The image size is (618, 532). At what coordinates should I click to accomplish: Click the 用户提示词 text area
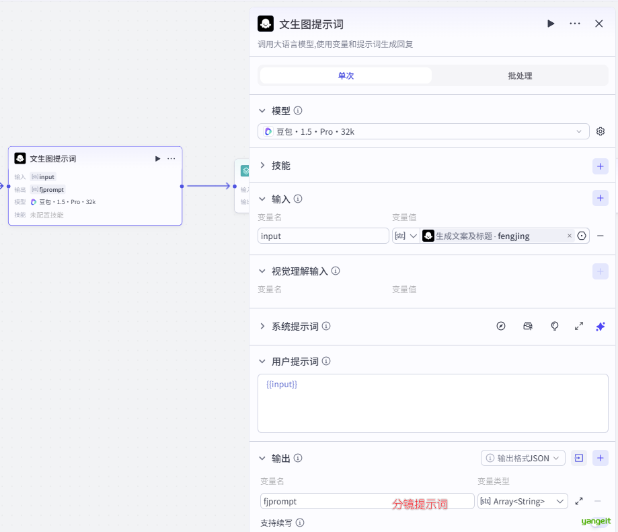[x=432, y=403]
